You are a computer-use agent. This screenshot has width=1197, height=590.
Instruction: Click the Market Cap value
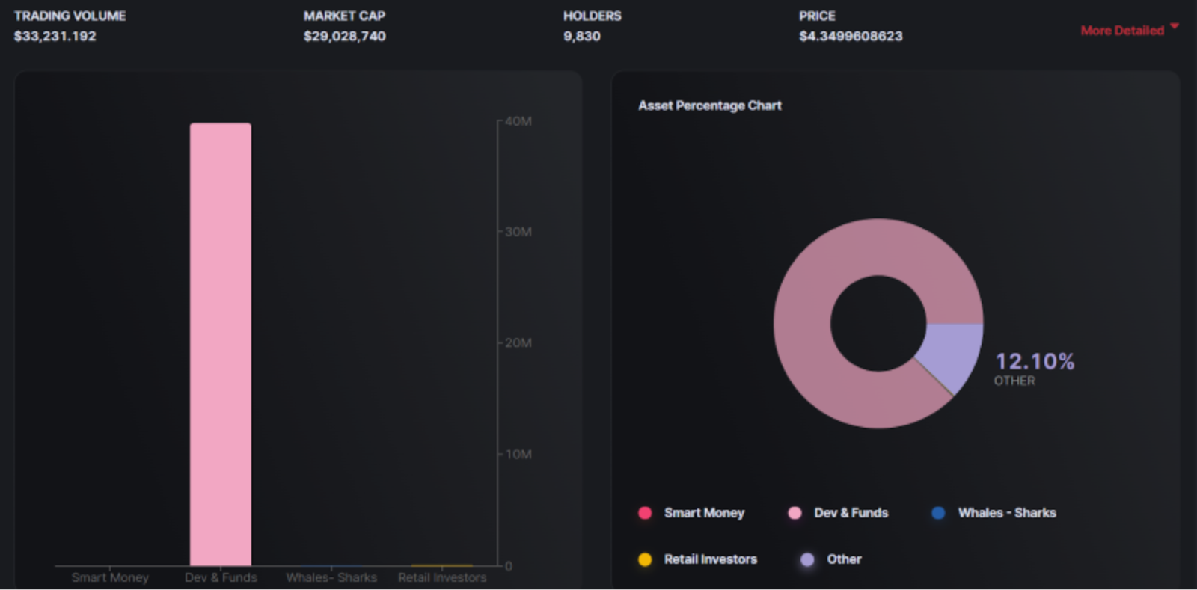click(x=344, y=36)
